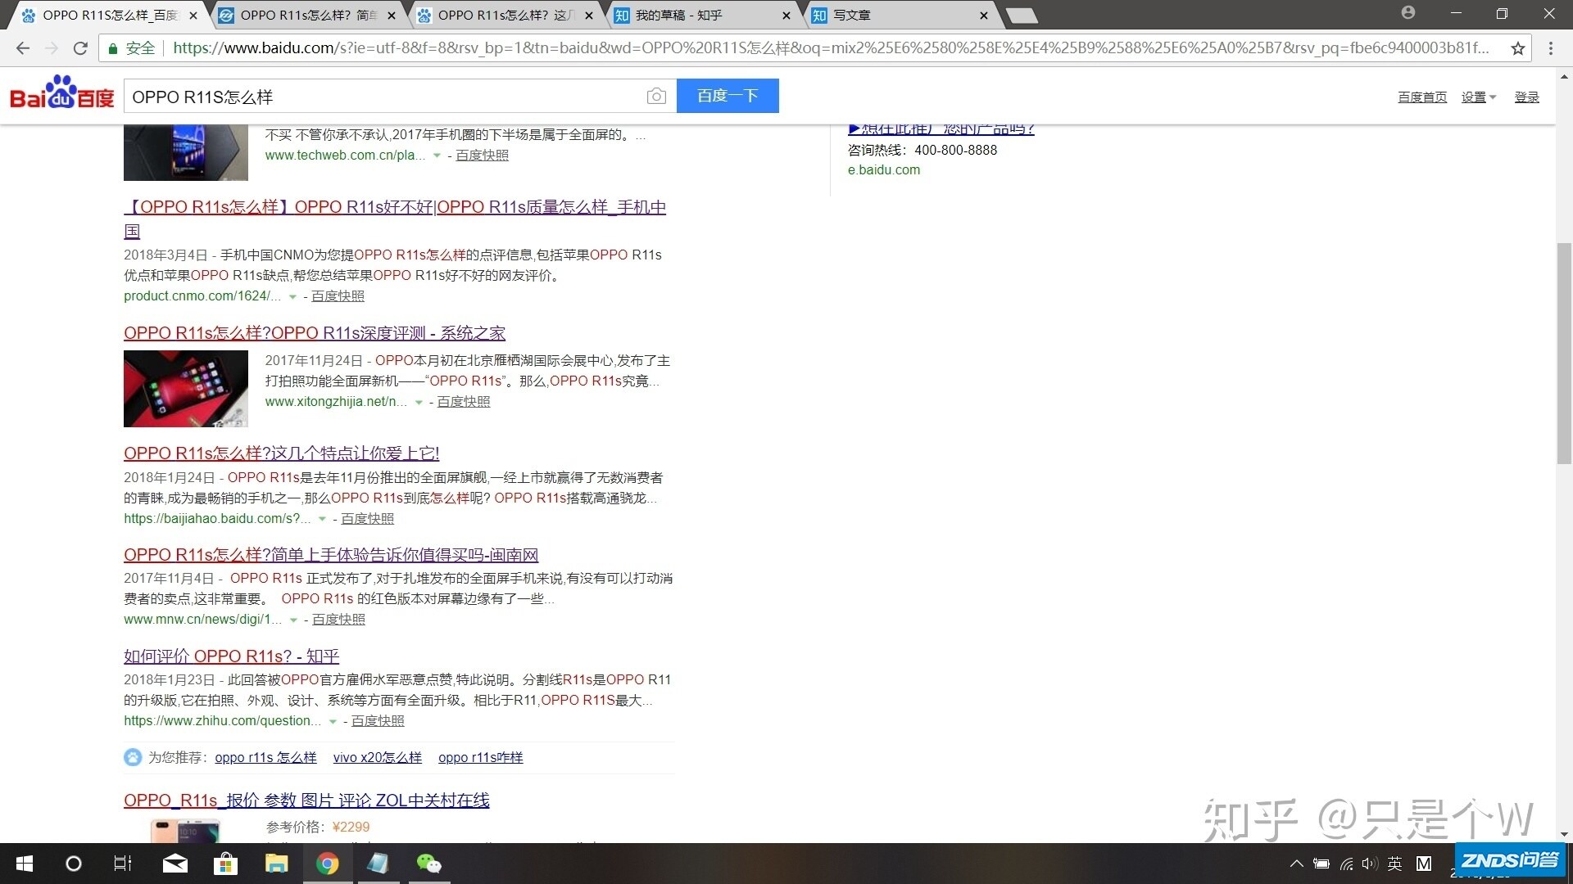Click the Chrome taskbar icon
The width and height of the screenshot is (1573, 884).
tap(328, 864)
